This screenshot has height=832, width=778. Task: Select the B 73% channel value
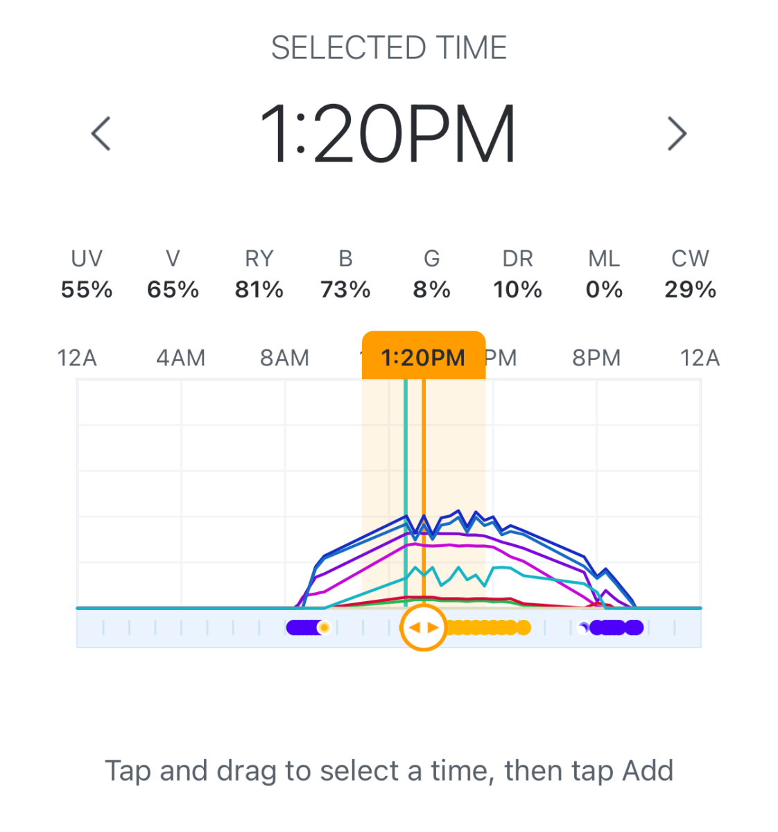click(x=345, y=274)
